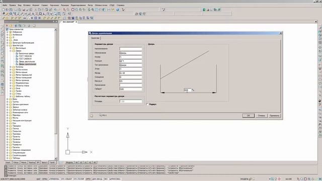The width and height of the screenshot is (322, 181).
Task: Click the text 'A' tool in second toolbar row
Action: click(33, 14)
